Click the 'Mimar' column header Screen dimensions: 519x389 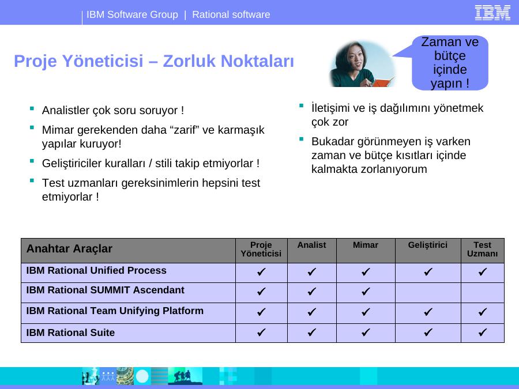click(x=366, y=245)
